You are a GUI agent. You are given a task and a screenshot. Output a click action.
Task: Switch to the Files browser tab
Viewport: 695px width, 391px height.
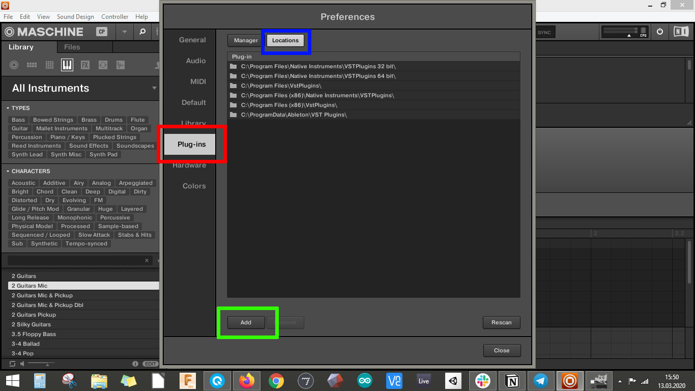(x=72, y=47)
